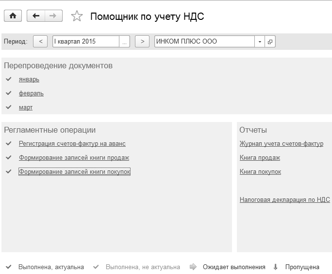Image resolution: width=332 pixels, height=274 pixels.
Task: Open Журнал учета счетов-фактур report
Action: coord(282,144)
